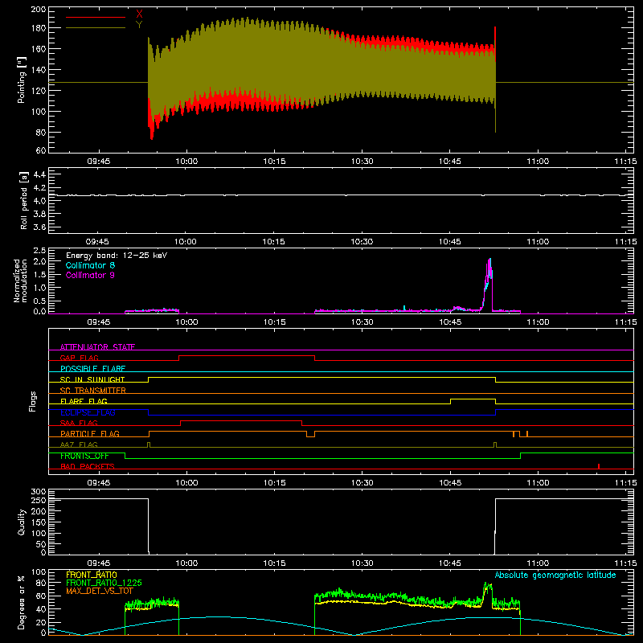Image resolution: width=643 pixels, height=643 pixels.
Task: Click the Roll period axis title
Action: tap(23, 200)
